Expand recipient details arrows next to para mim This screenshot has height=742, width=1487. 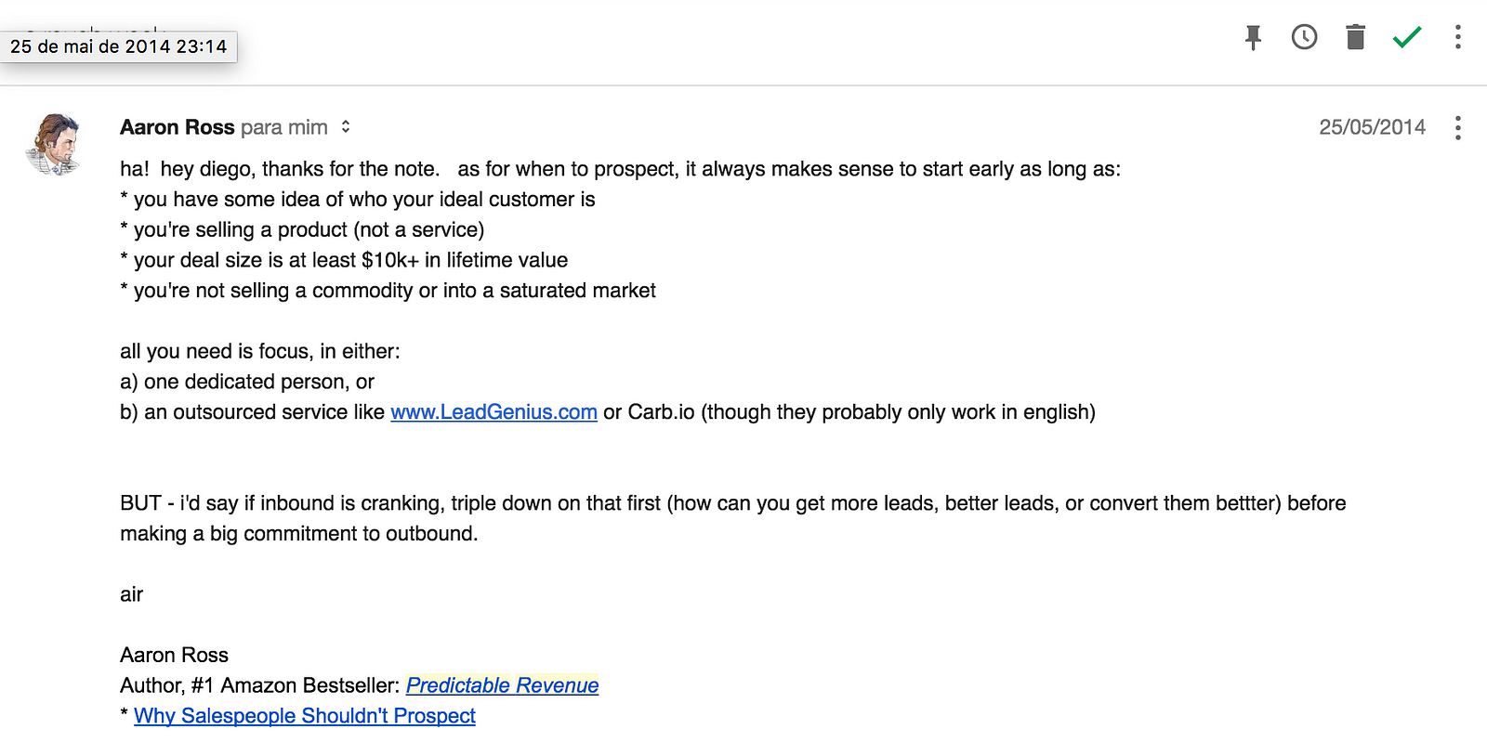(x=346, y=127)
